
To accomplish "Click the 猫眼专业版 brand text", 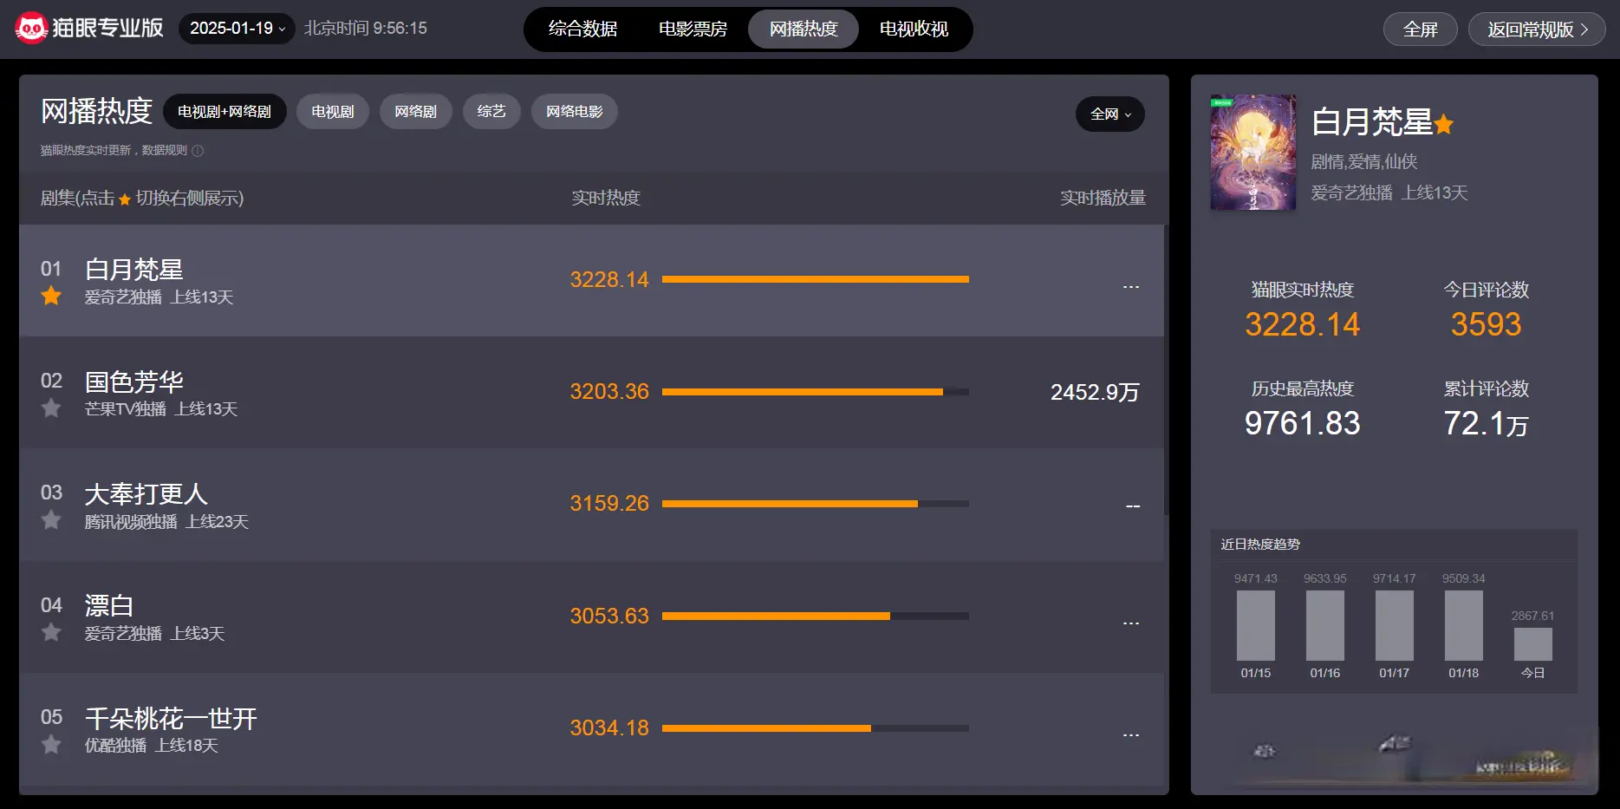I will click(x=107, y=28).
